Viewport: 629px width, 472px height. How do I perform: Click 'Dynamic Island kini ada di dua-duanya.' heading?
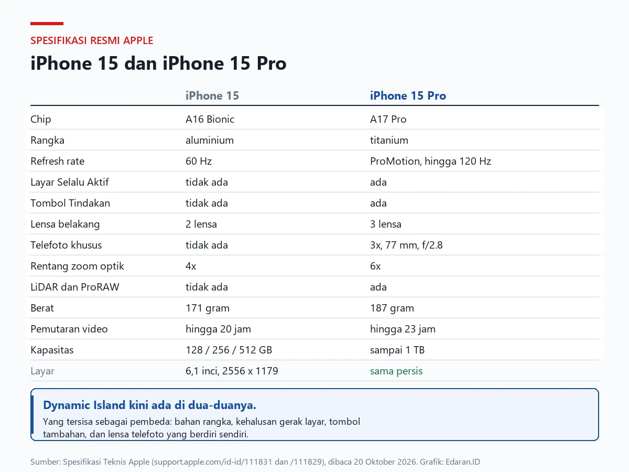(149, 405)
